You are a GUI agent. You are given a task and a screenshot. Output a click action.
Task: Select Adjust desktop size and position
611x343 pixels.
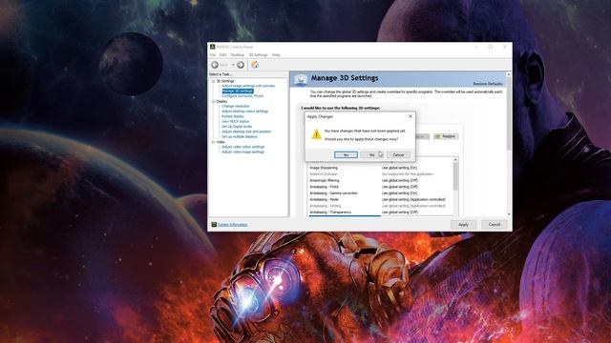coord(246,131)
